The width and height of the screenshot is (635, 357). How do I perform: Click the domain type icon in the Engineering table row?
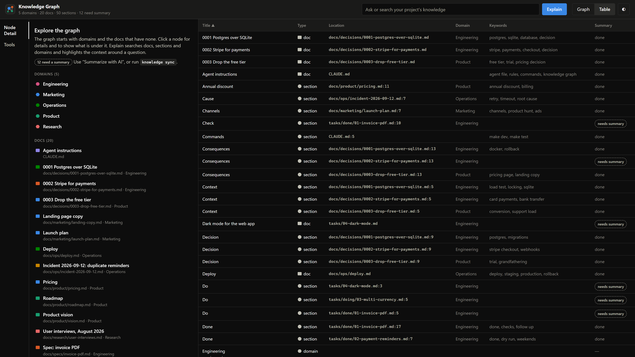coord(300,351)
